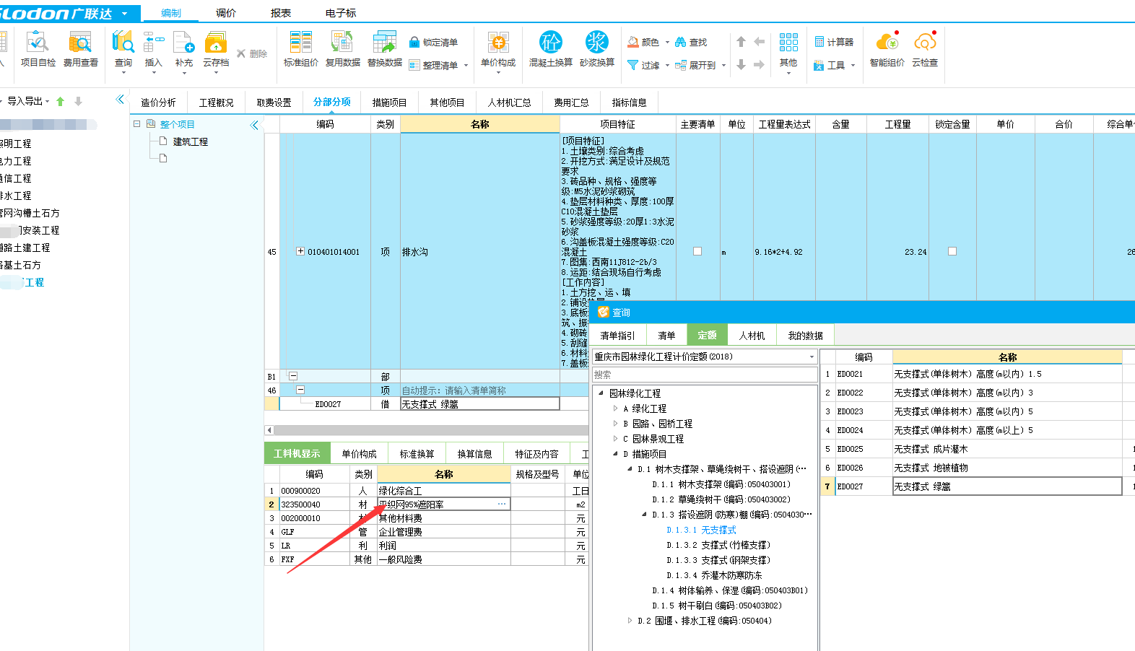Click the 查找 find binoculars icon

pyautogui.click(x=691, y=42)
